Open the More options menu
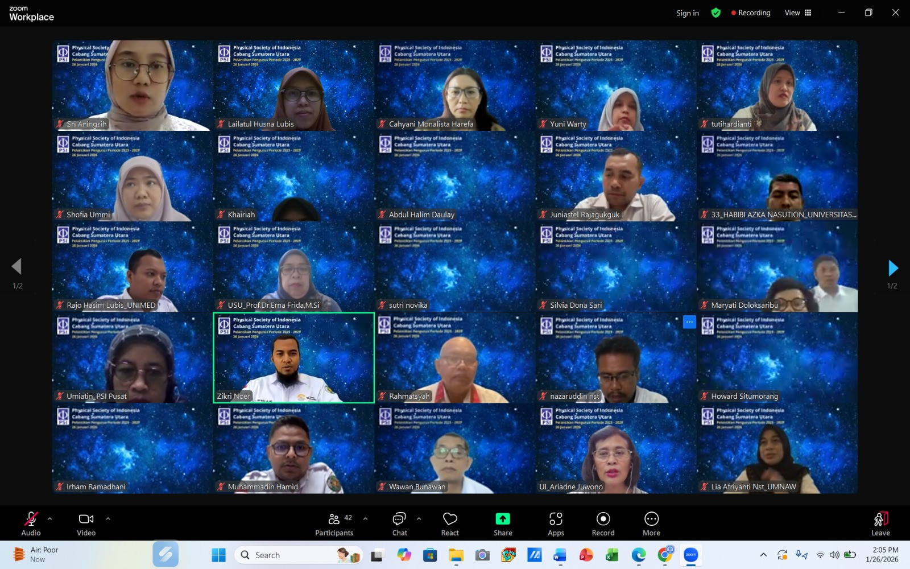The image size is (910, 569). coord(651,523)
